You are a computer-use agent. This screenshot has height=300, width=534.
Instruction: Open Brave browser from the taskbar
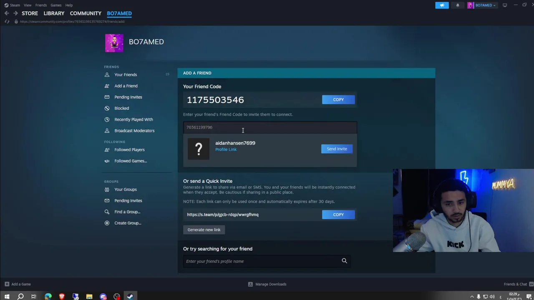[x=62, y=297]
